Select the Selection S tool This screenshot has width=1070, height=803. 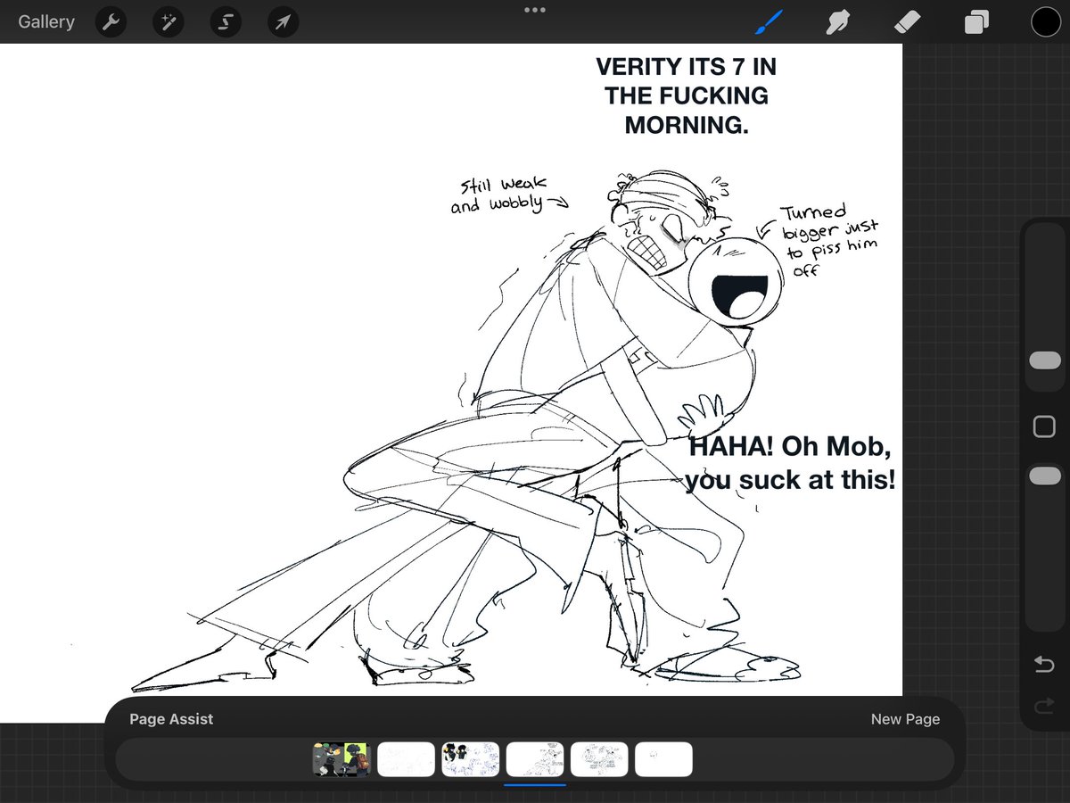226,22
